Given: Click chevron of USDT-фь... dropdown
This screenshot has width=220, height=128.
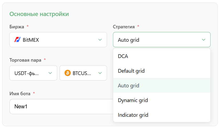Looking at the screenshot, I should click(x=50, y=73).
